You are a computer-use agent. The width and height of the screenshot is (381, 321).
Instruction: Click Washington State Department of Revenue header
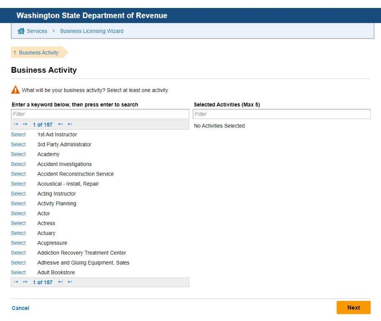92,15
